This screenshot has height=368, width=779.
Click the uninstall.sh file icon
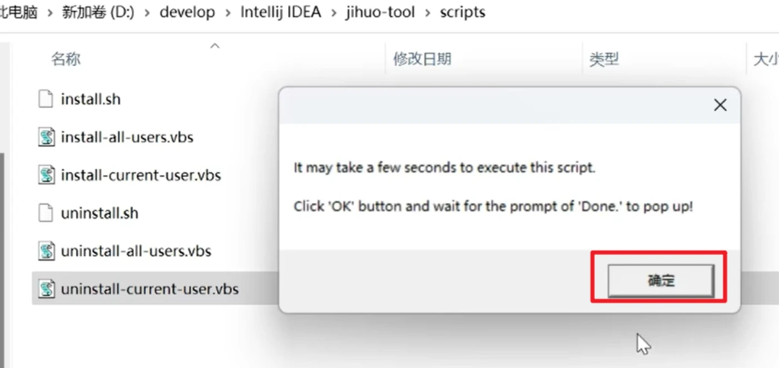click(47, 213)
